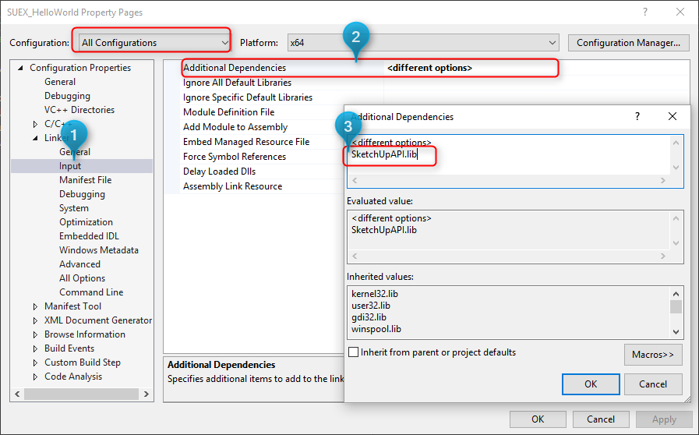699x435 pixels.
Task: Click the Macros>> button
Action: [652, 354]
